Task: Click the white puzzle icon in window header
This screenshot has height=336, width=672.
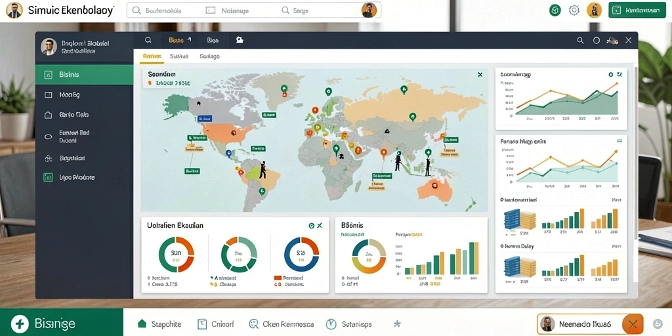Action: click(x=240, y=40)
